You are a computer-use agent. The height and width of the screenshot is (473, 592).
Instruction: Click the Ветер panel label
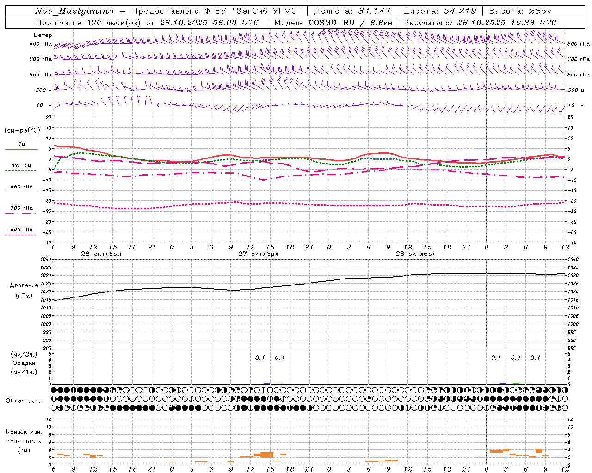[x=43, y=35]
